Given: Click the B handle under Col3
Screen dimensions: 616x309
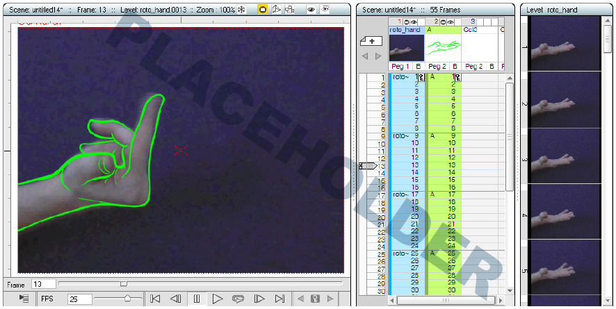Looking at the screenshot, I should click(x=492, y=66).
